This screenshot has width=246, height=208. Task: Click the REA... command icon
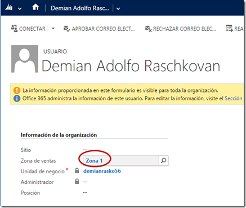[x=229, y=29]
